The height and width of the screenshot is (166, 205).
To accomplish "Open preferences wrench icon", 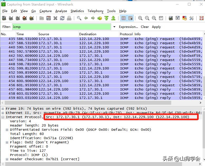I will tap(191, 18).
